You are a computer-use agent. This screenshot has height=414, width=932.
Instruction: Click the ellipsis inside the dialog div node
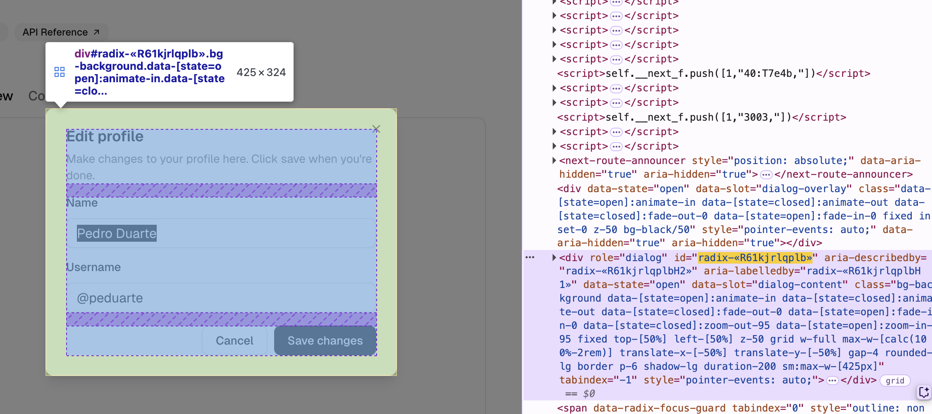tap(832, 381)
